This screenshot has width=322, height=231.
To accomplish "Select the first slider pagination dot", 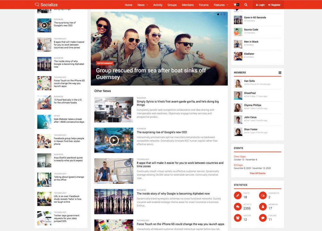I will [x=218, y=14].
